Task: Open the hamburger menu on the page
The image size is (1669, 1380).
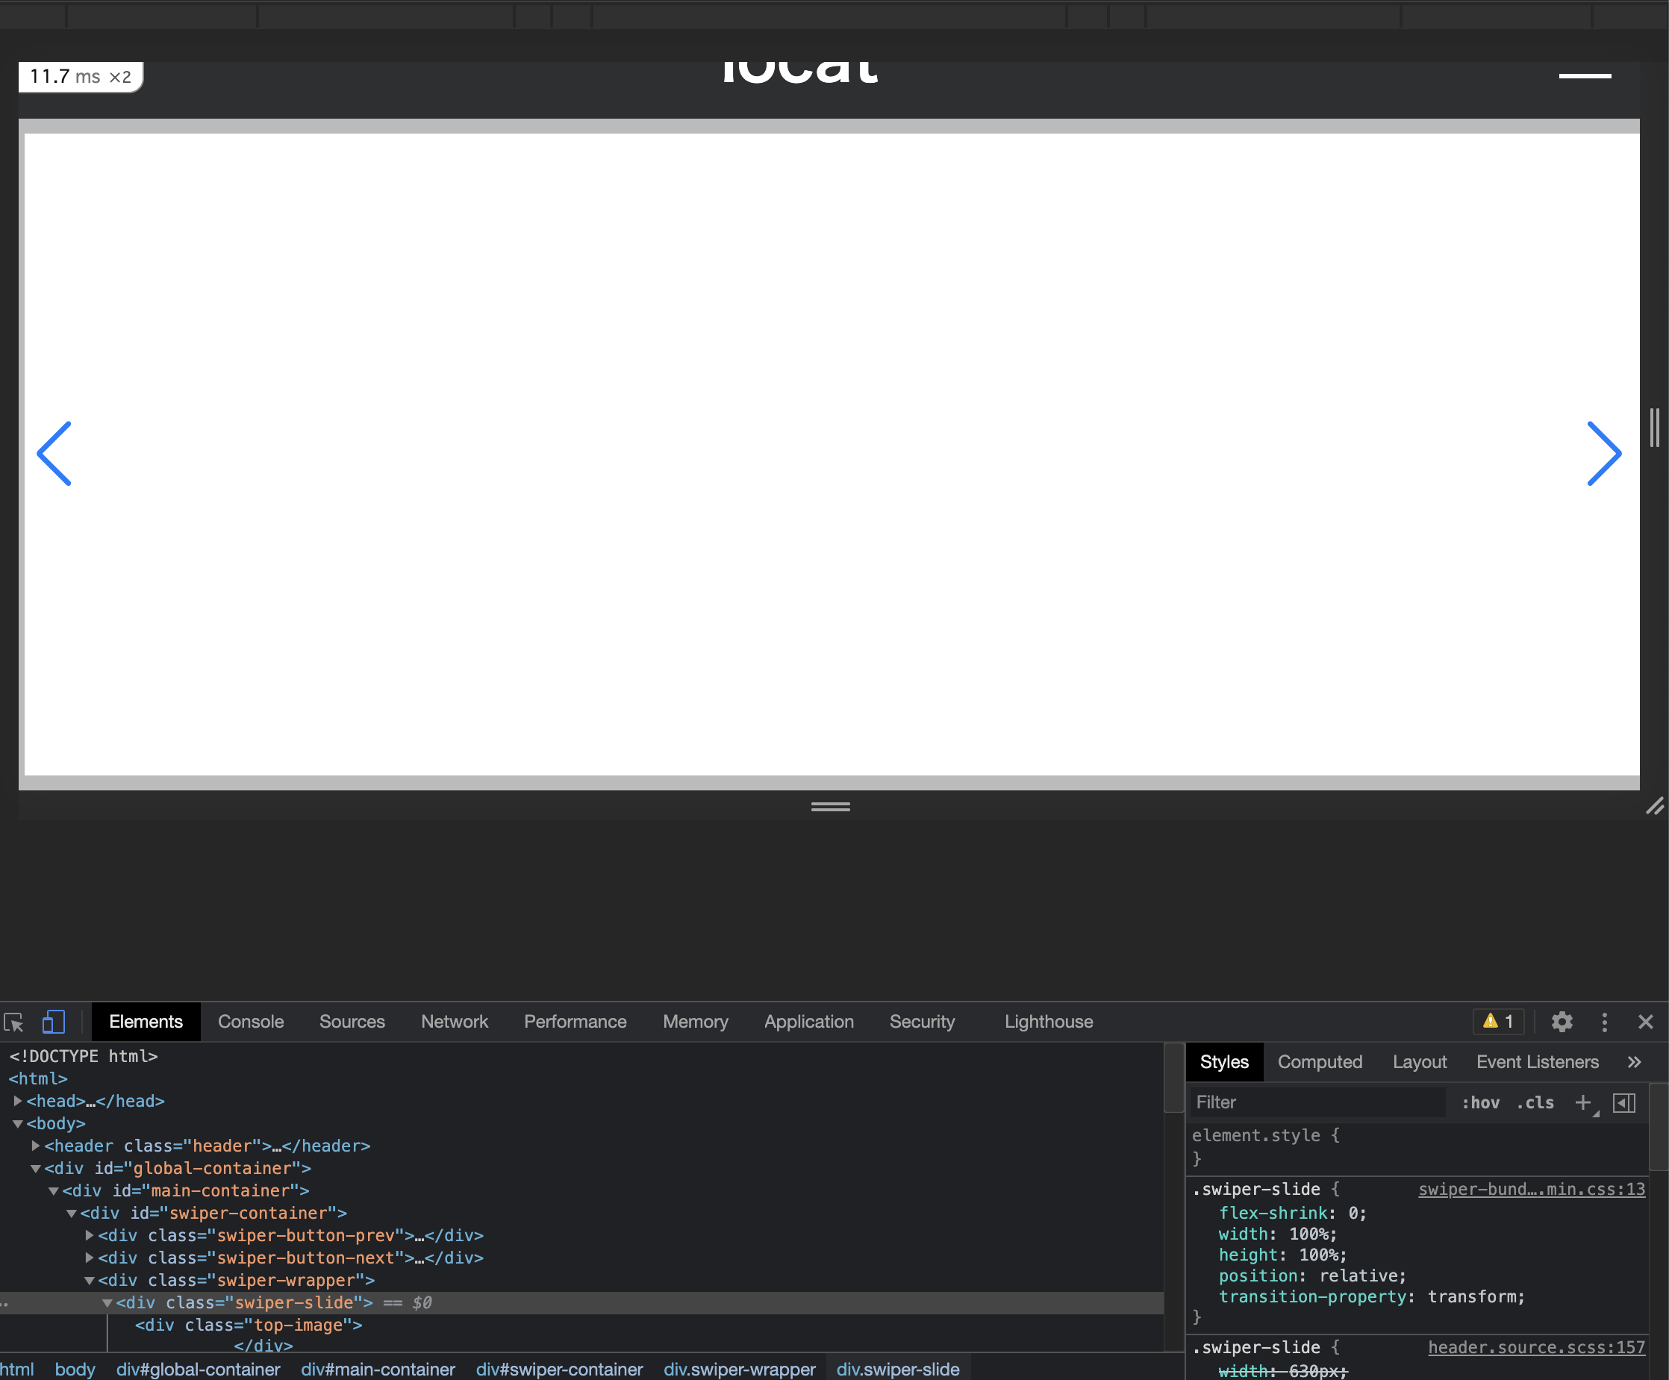Action: pos(1585,76)
